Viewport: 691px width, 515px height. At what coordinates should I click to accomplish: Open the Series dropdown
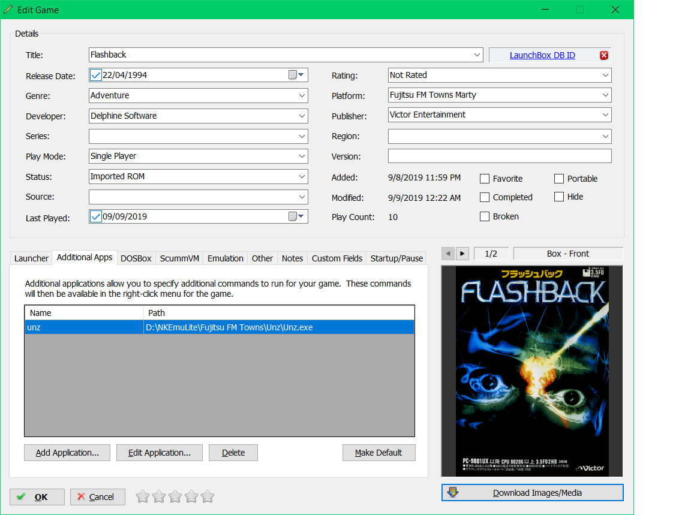pyautogui.click(x=302, y=136)
